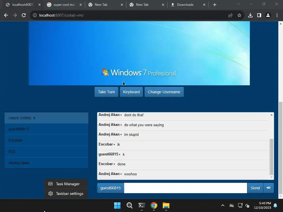Go back using the browser back arrow
This screenshot has height=212, width=283.
pyautogui.click(x=6, y=15)
